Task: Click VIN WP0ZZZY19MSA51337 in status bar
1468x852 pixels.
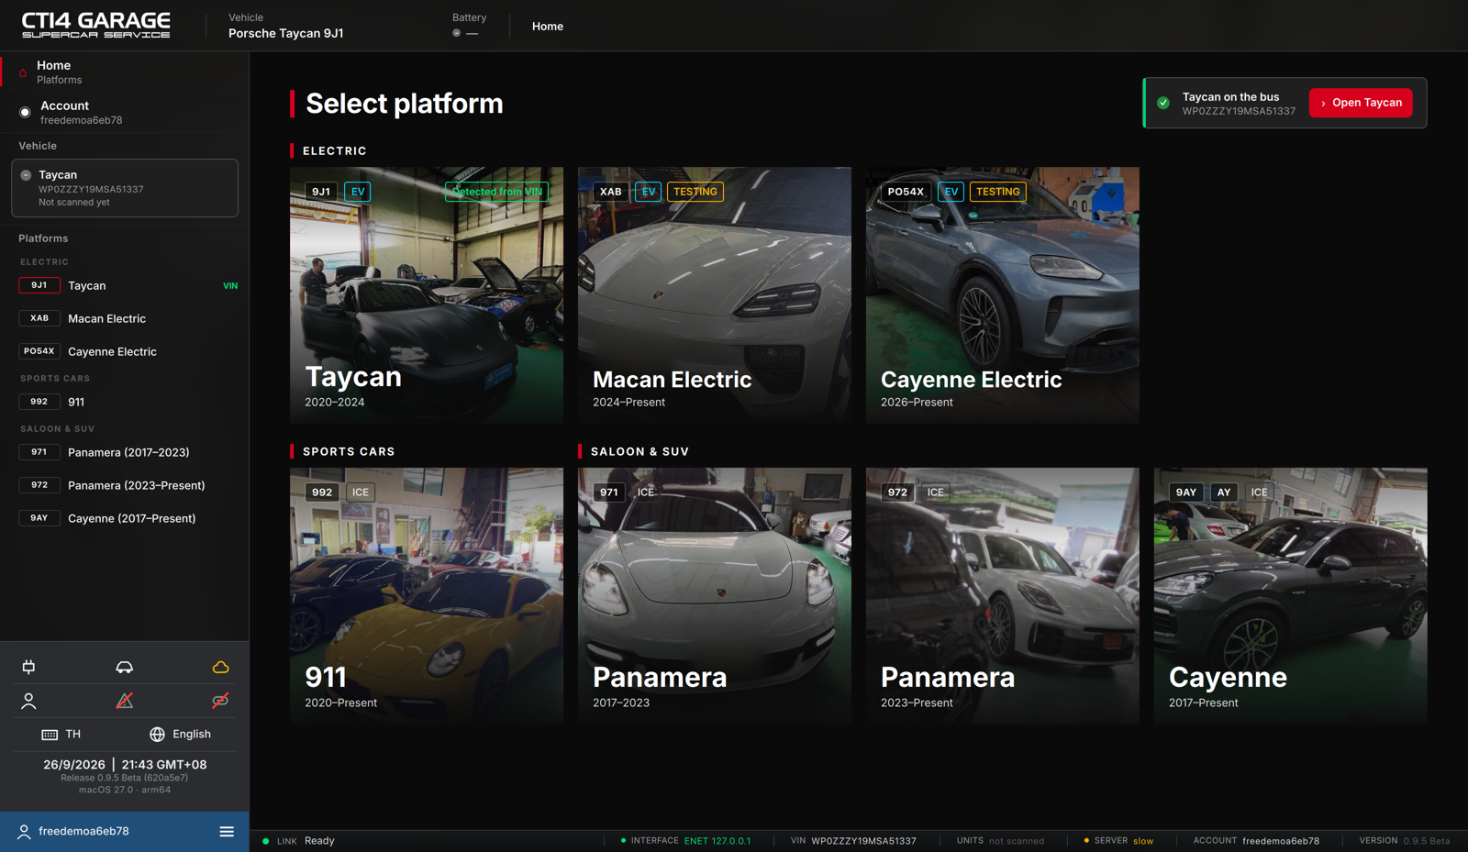Action: pos(853,841)
